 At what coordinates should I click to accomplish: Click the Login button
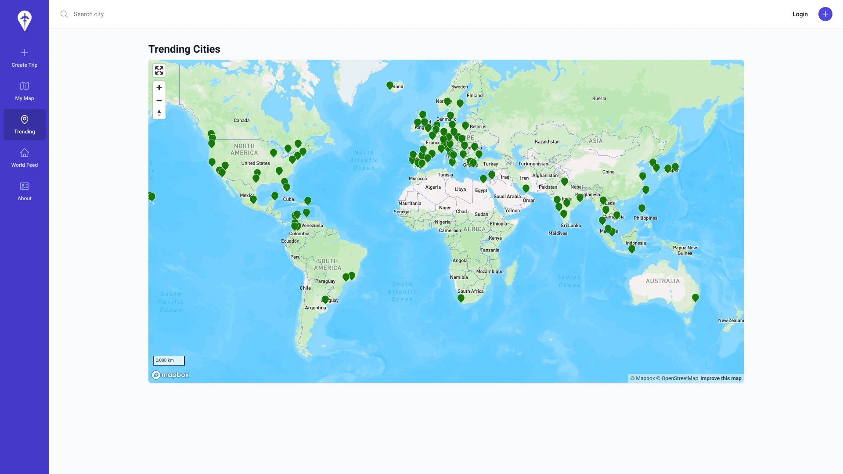800,14
